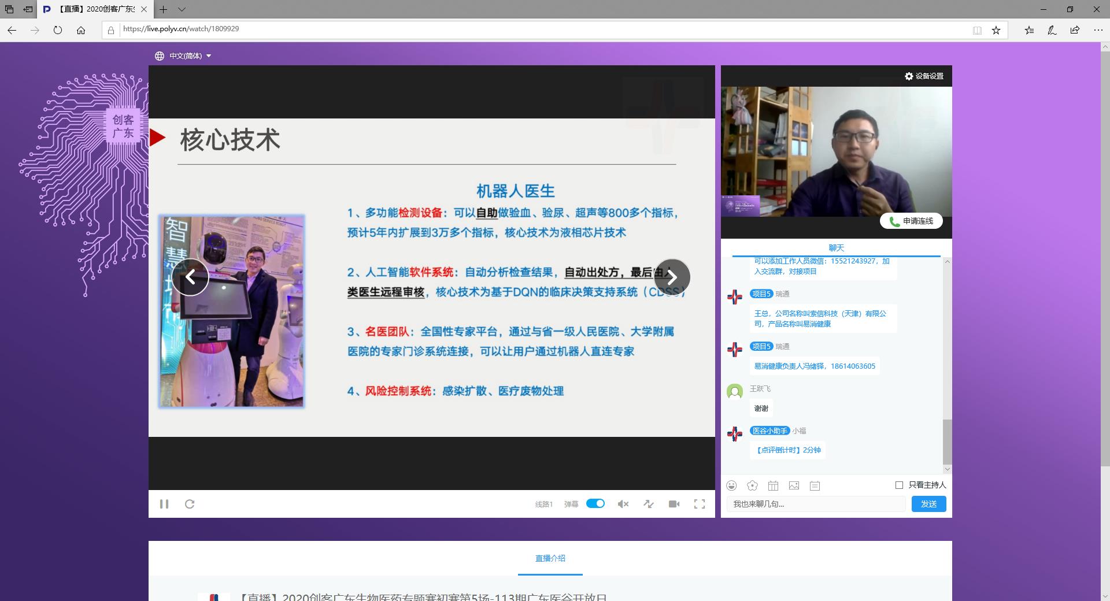The image size is (1110, 601).
Task: Switch to the 直播介绍 tab
Action: click(x=550, y=558)
